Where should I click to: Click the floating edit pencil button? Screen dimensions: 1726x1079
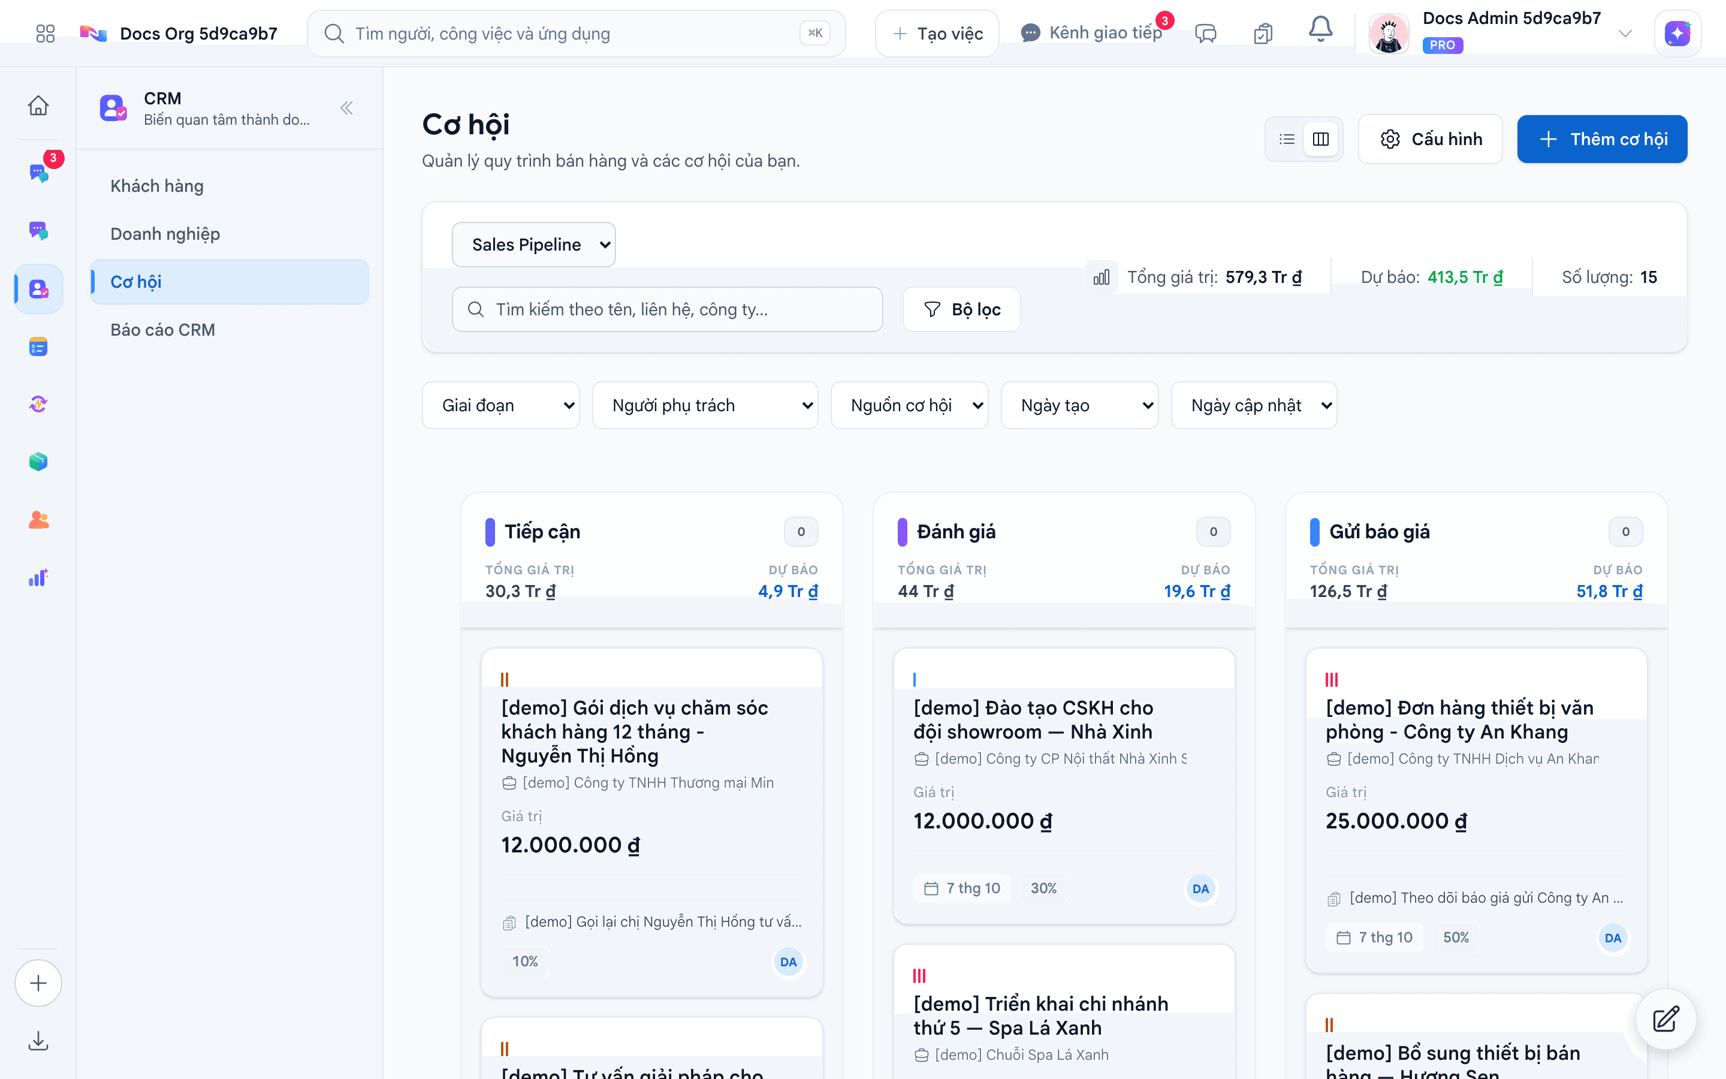pos(1666,1019)
